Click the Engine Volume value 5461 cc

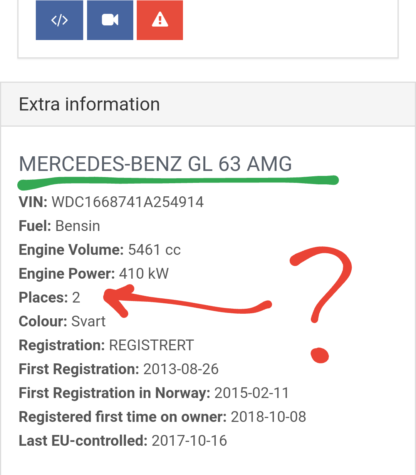point(154,250)
